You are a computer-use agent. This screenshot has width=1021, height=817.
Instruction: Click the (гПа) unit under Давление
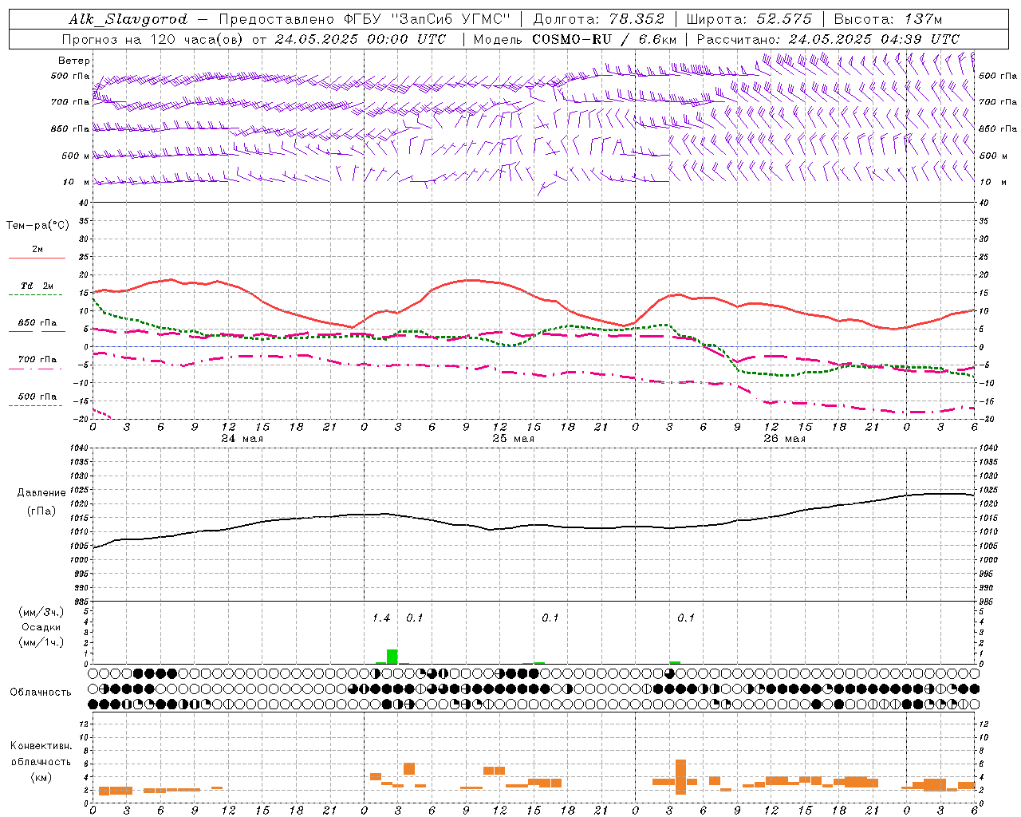(41, 511)
